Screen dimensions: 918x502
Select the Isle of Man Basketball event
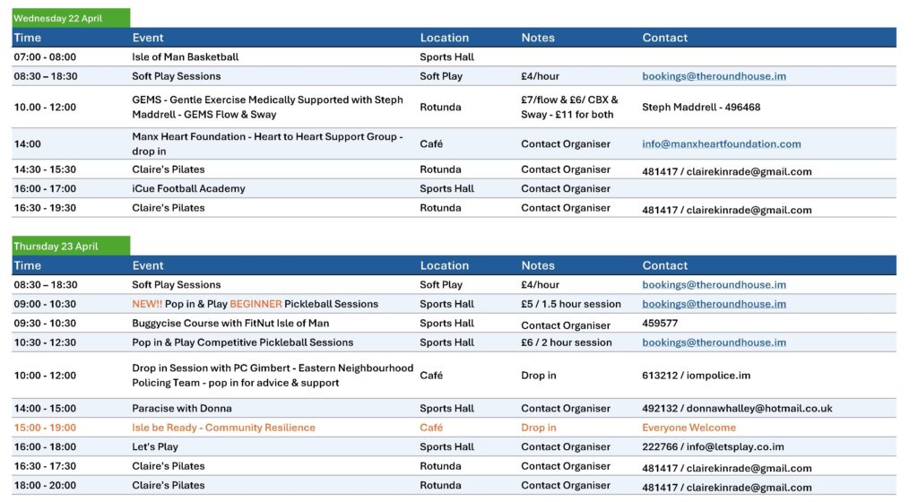[x=185, y=57]
